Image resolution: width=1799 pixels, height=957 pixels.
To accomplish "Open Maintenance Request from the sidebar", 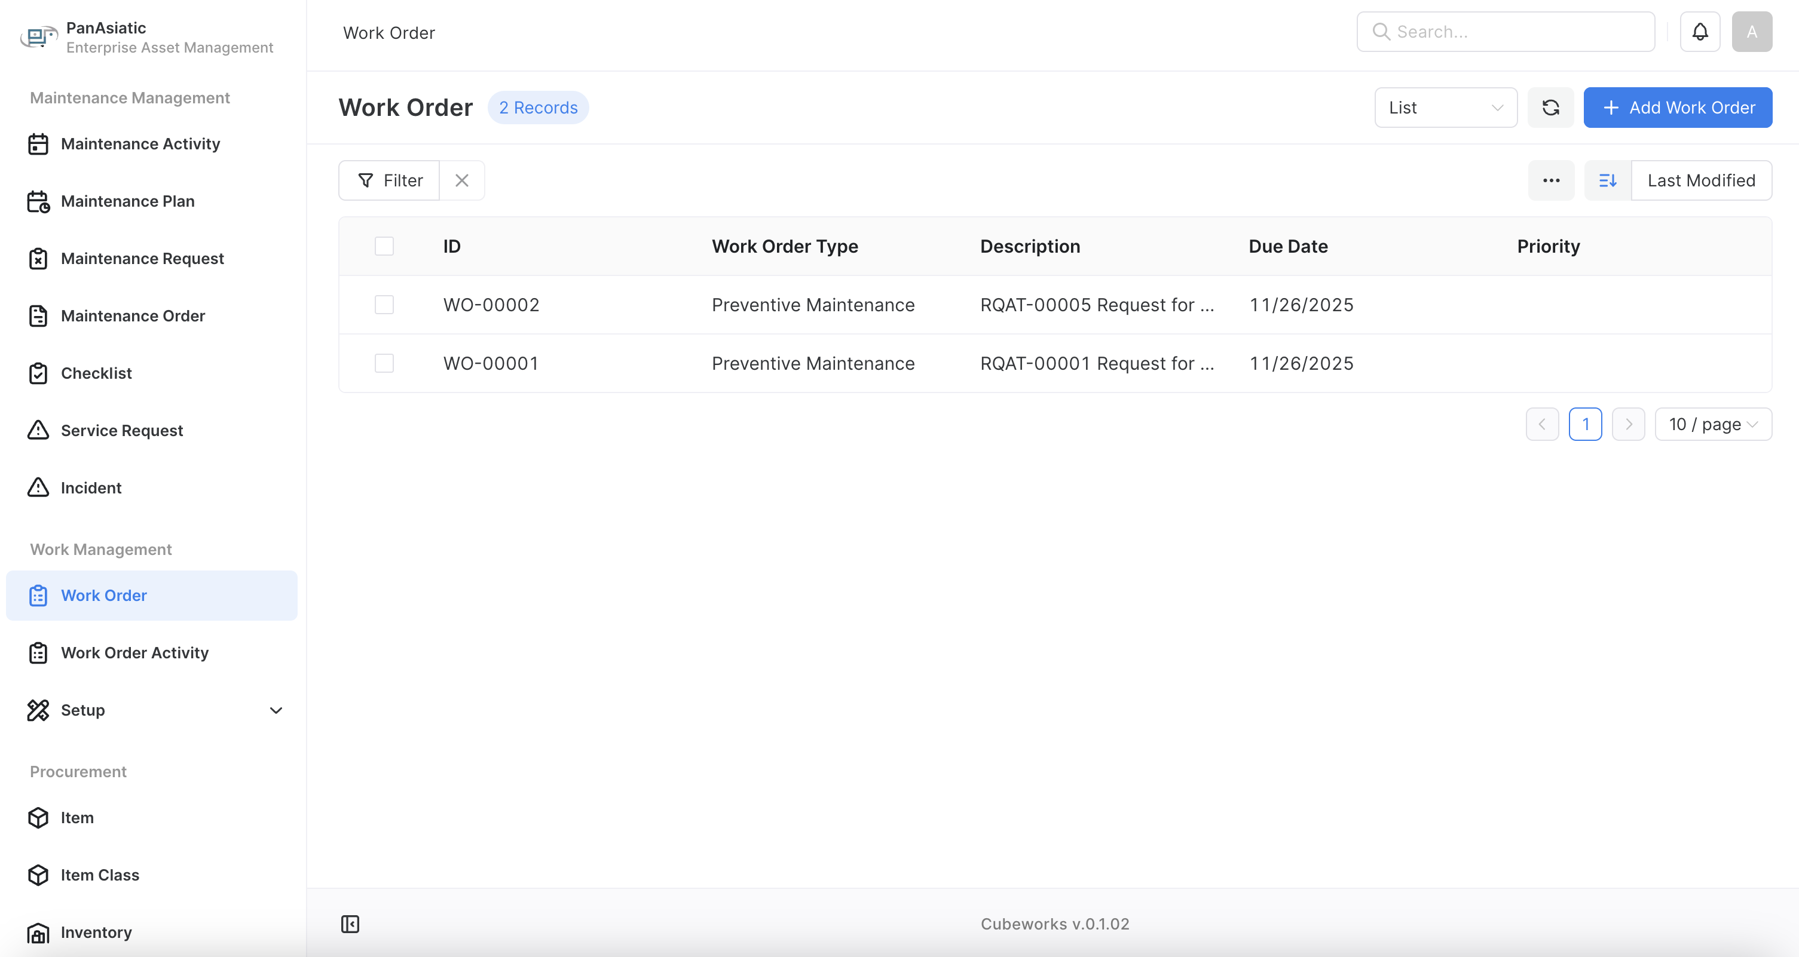I will tap(142, 258).
